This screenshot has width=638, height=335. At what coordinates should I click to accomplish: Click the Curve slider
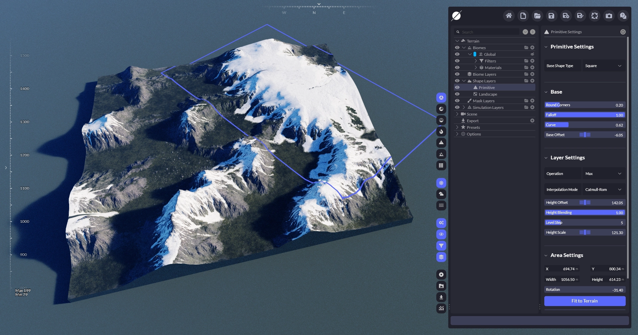585,125
